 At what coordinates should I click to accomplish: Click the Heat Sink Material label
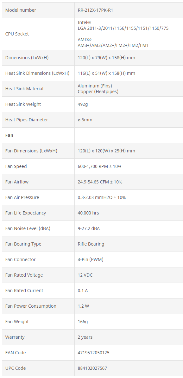point(24,89)
